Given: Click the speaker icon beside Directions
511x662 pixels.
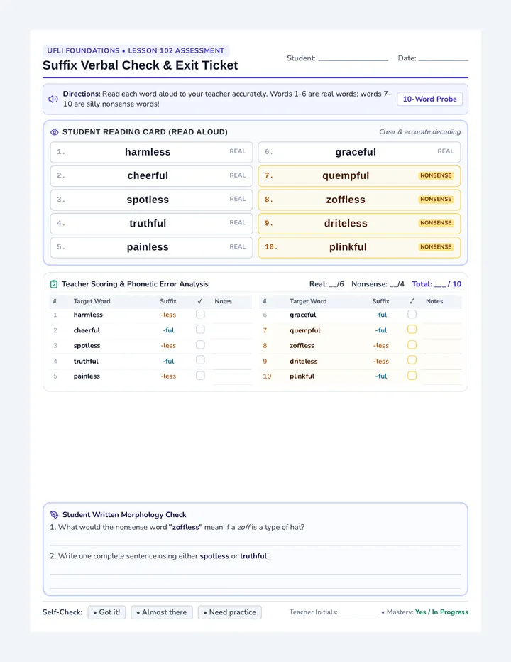Looking at the screenshot, I should (x=53, y=99).
